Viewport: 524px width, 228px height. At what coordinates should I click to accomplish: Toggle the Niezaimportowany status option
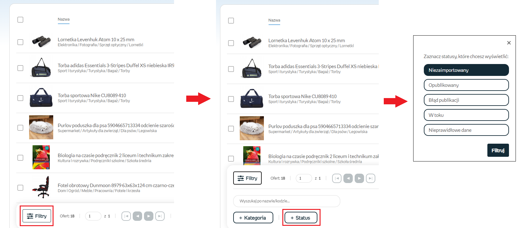(x=466, y=70)
